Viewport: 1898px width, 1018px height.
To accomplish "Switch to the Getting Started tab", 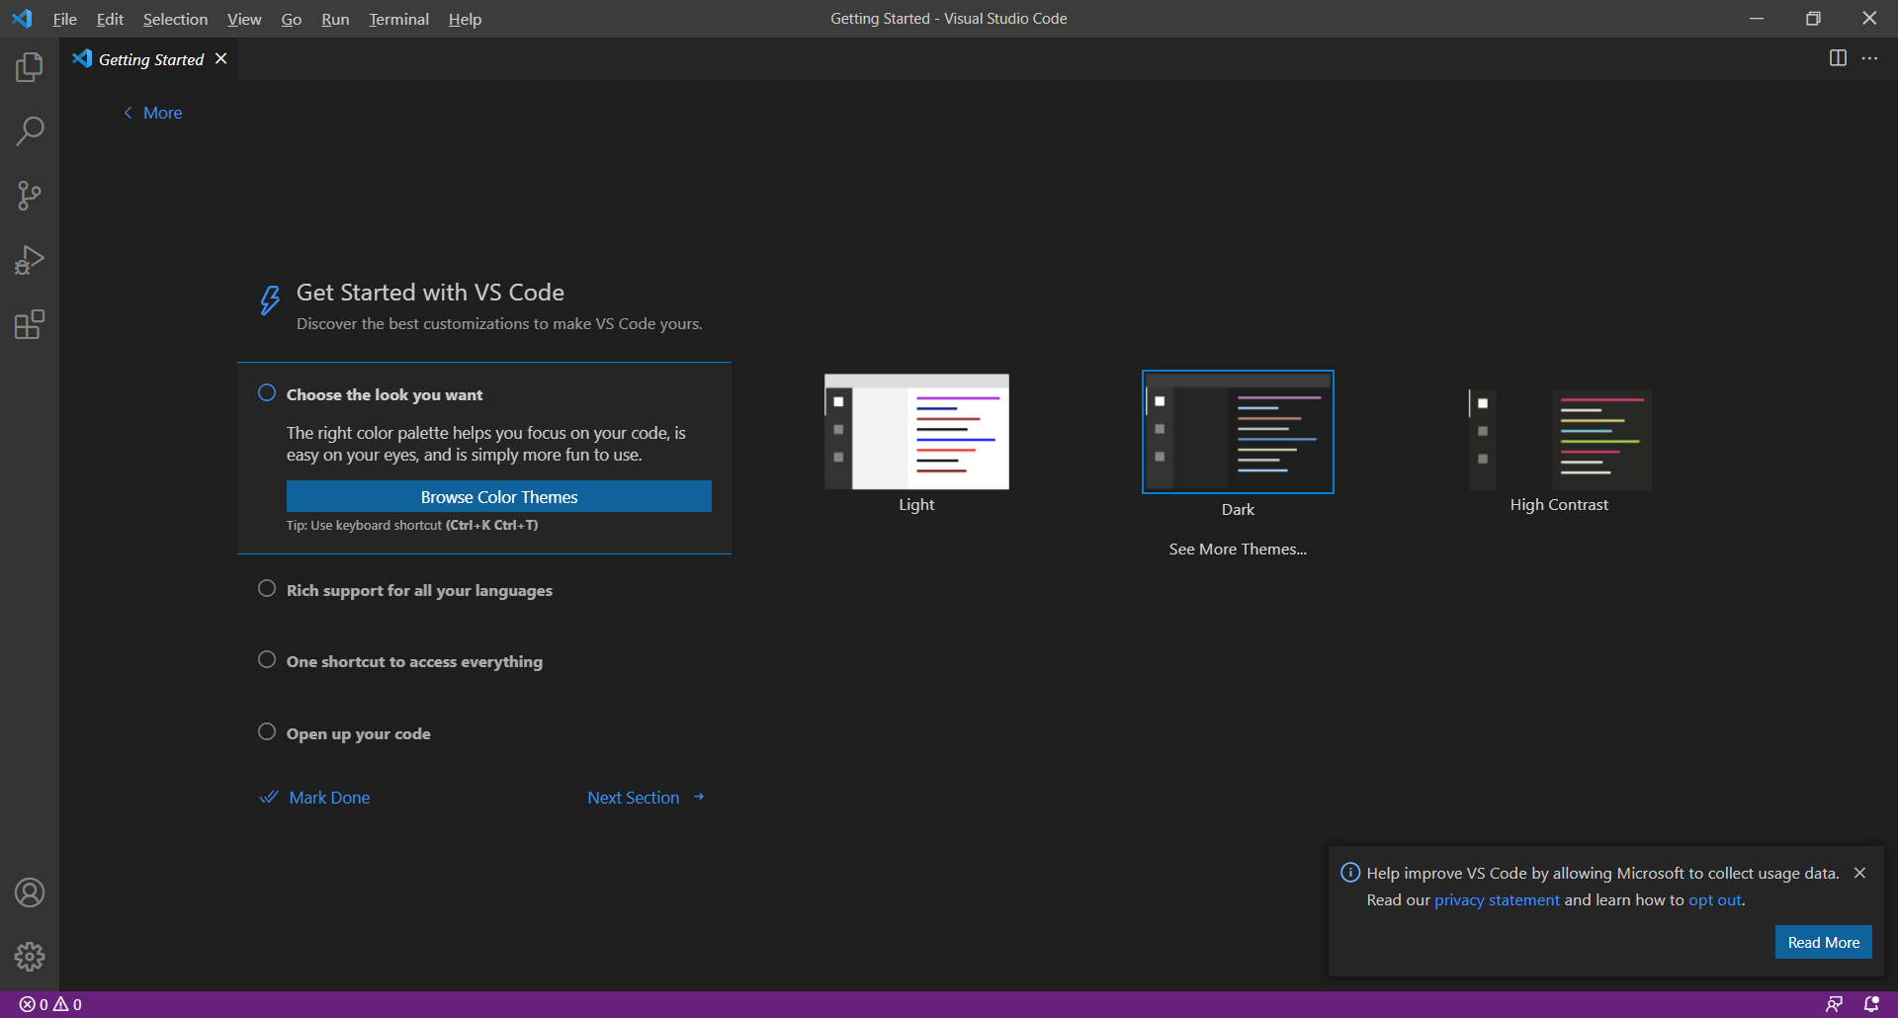I will (150, 59).
